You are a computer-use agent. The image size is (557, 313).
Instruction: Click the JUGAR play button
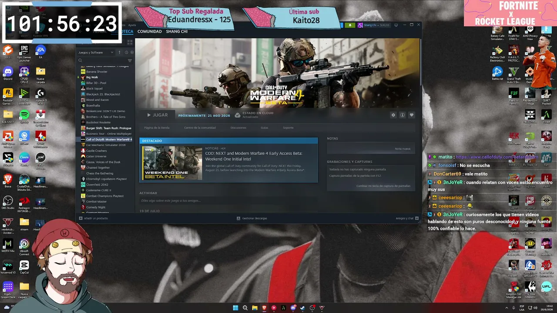pos(158,115)
